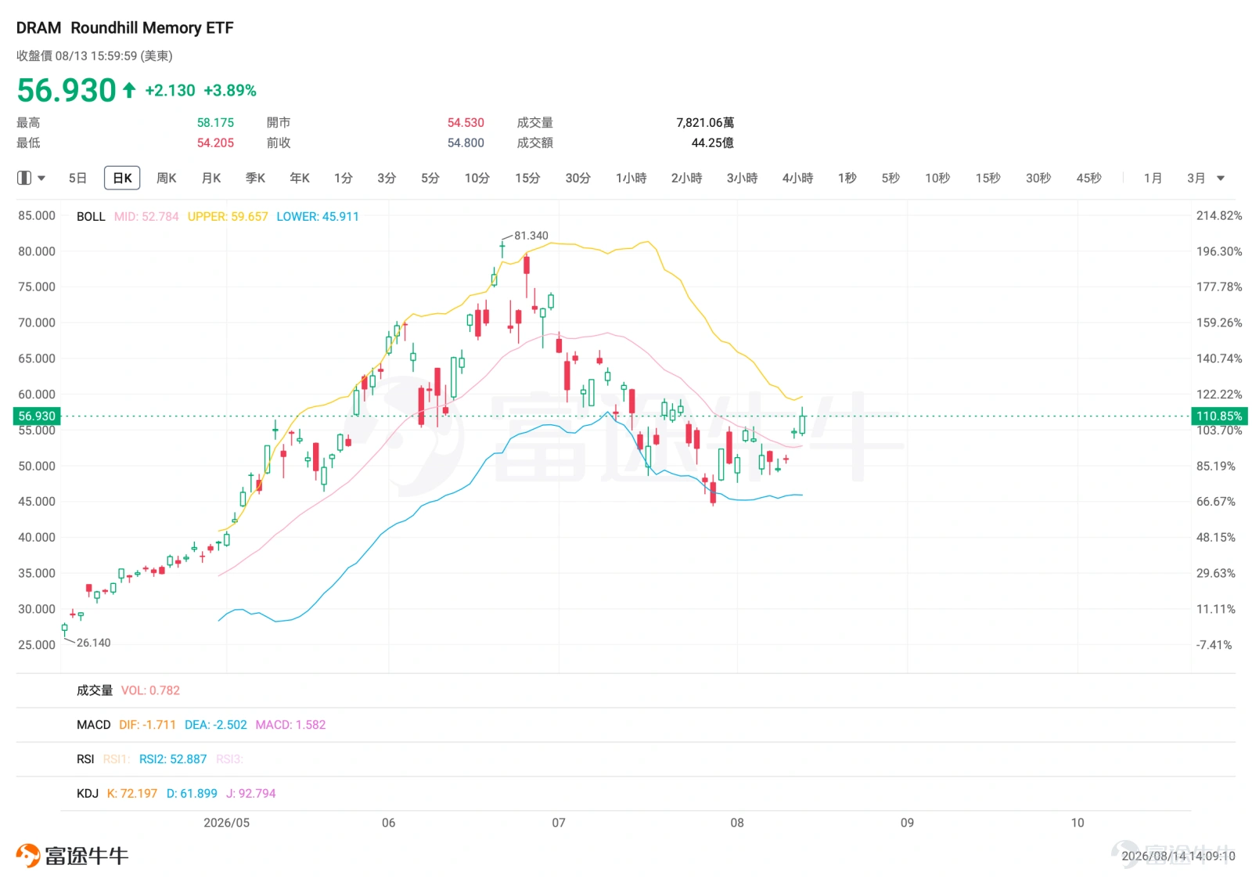Click the 前收 value 54.800
The image size is (1252, 883).
click(x=466, y=143)
